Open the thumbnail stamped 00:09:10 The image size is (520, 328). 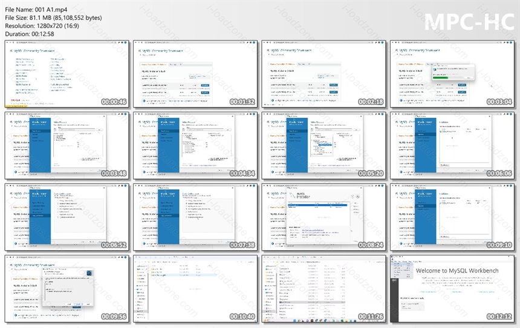(x=452, y=217)
